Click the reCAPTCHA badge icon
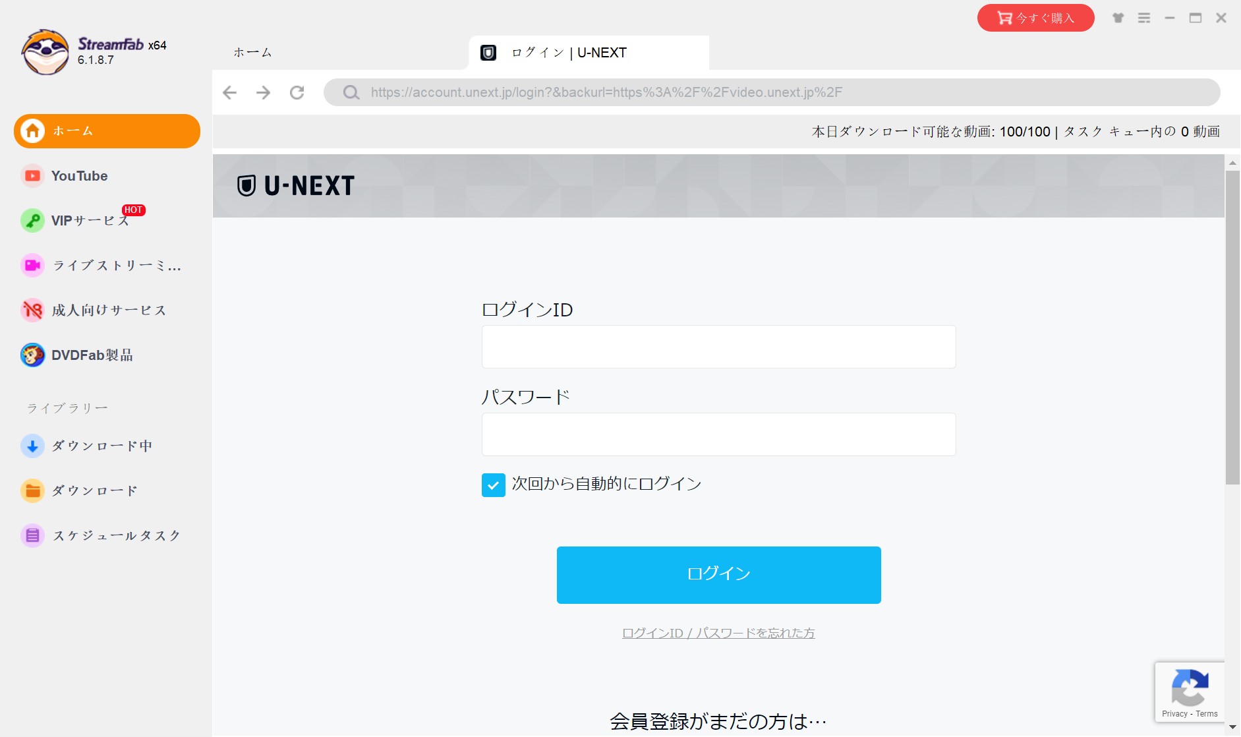1241x737 pixels. [1190, 688]
